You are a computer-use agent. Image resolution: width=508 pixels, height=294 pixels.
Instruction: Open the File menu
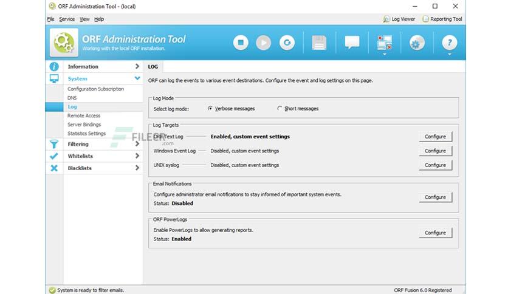(x=50, y=19)
